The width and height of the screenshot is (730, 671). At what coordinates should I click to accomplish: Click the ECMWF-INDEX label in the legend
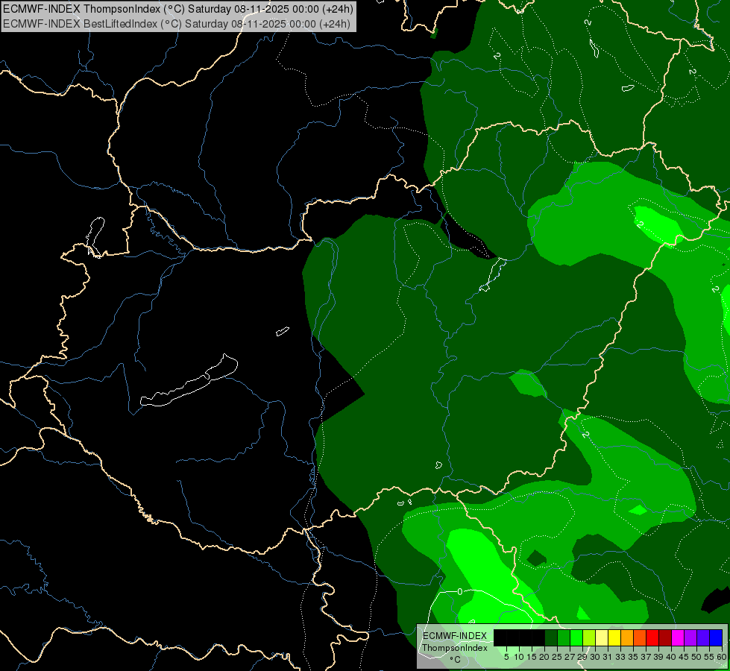point(454,635)
